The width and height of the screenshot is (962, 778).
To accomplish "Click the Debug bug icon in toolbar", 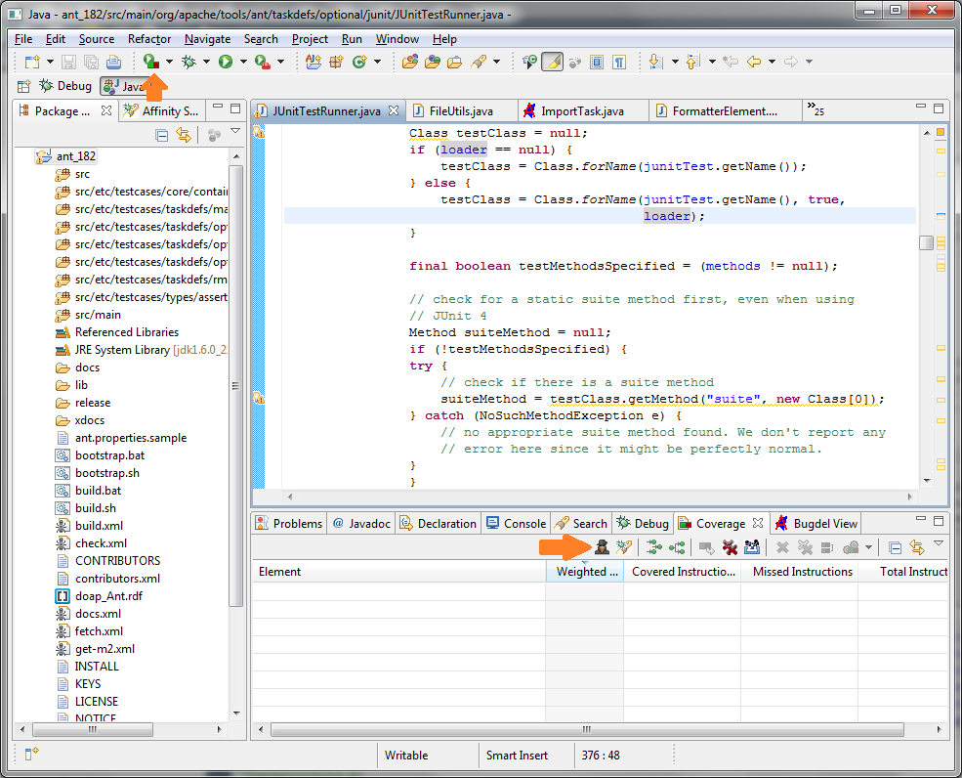I will point(188,62).
